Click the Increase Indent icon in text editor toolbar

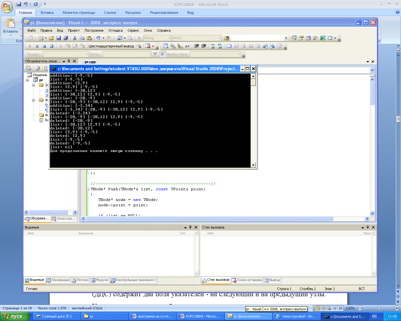click(204, 46)
